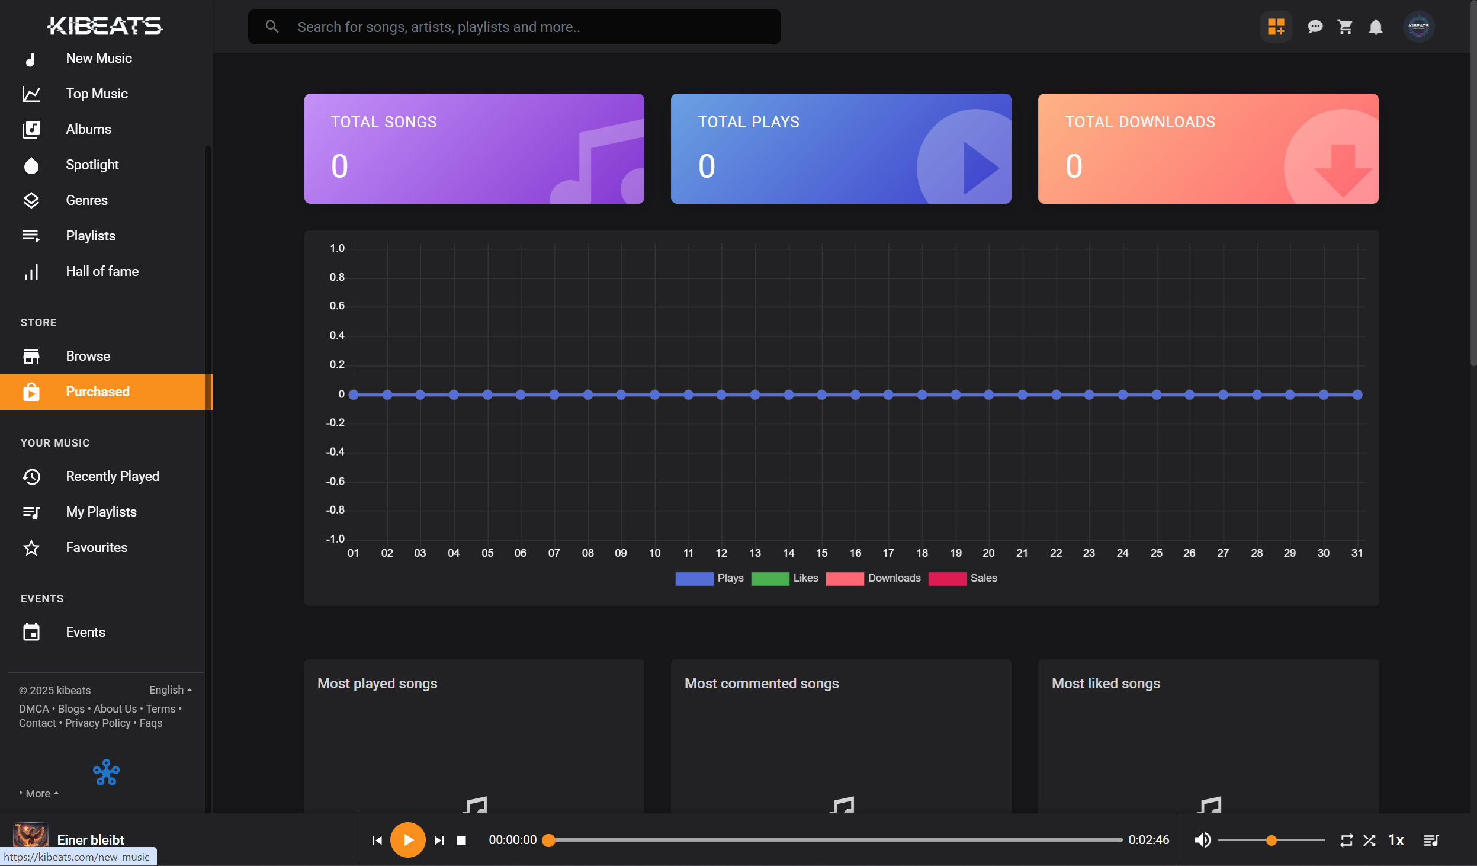
Task: Open the queue list icon
Action: [x=1431, y=840]
